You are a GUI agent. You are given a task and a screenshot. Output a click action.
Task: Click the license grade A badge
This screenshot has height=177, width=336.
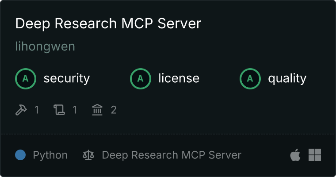[140, 79]
